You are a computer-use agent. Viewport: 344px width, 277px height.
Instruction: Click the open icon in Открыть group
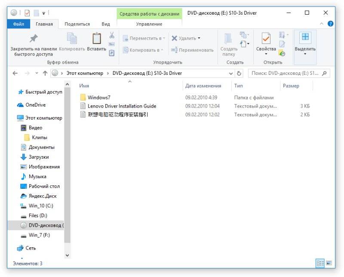pos(282,35)
